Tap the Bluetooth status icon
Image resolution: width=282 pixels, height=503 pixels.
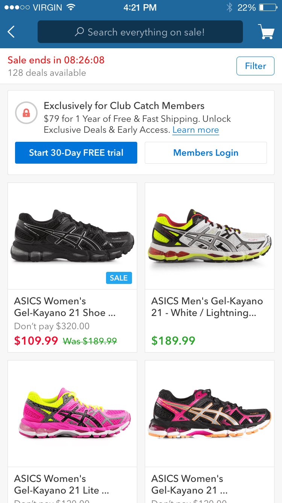coord(229,8)
